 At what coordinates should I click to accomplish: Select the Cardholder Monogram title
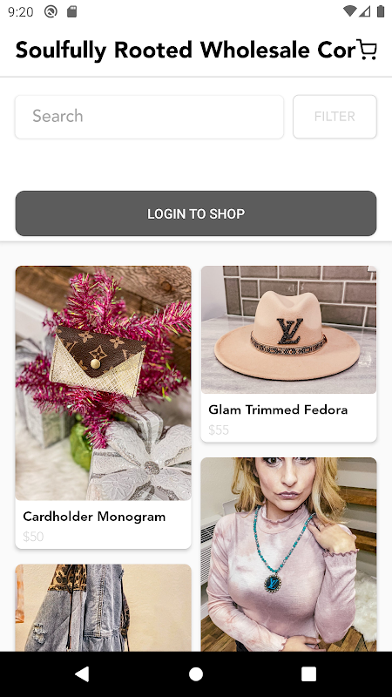[94, 517]
